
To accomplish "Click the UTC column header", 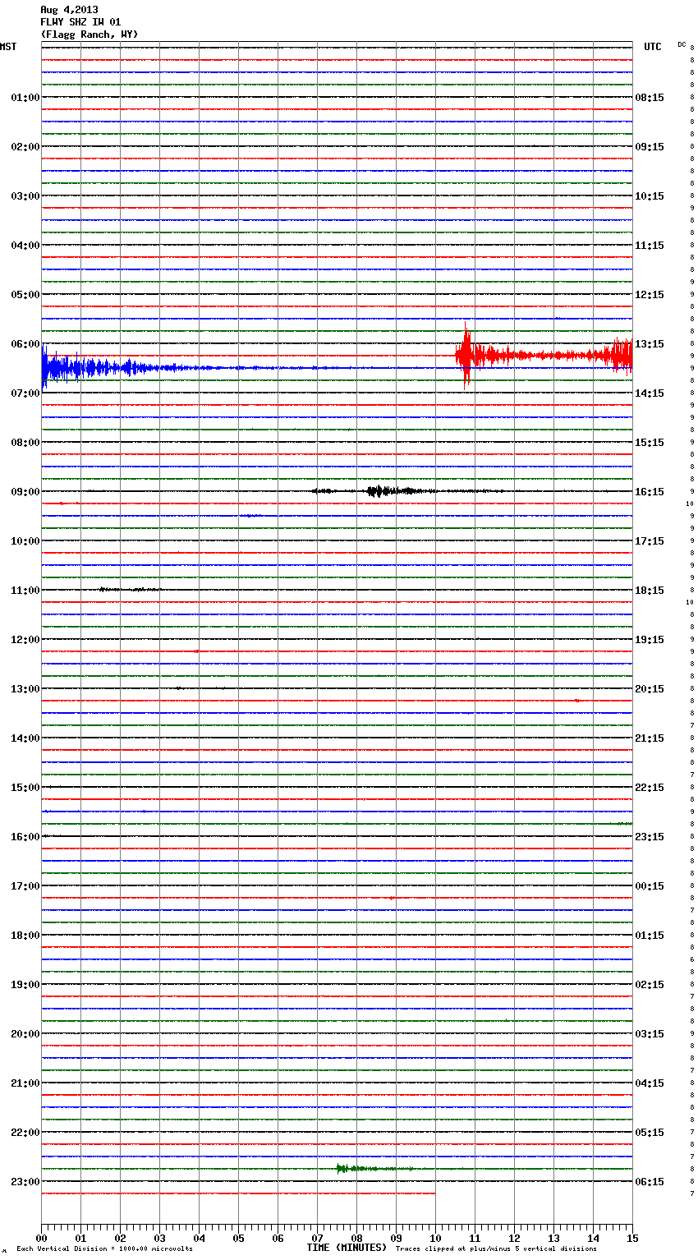I will click(x=652, y=47).
